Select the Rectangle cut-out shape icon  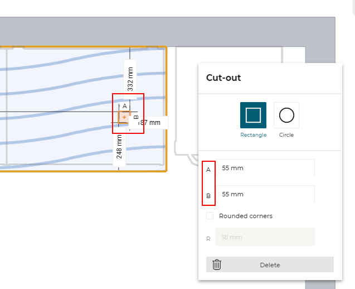click(x=253, y=115)
